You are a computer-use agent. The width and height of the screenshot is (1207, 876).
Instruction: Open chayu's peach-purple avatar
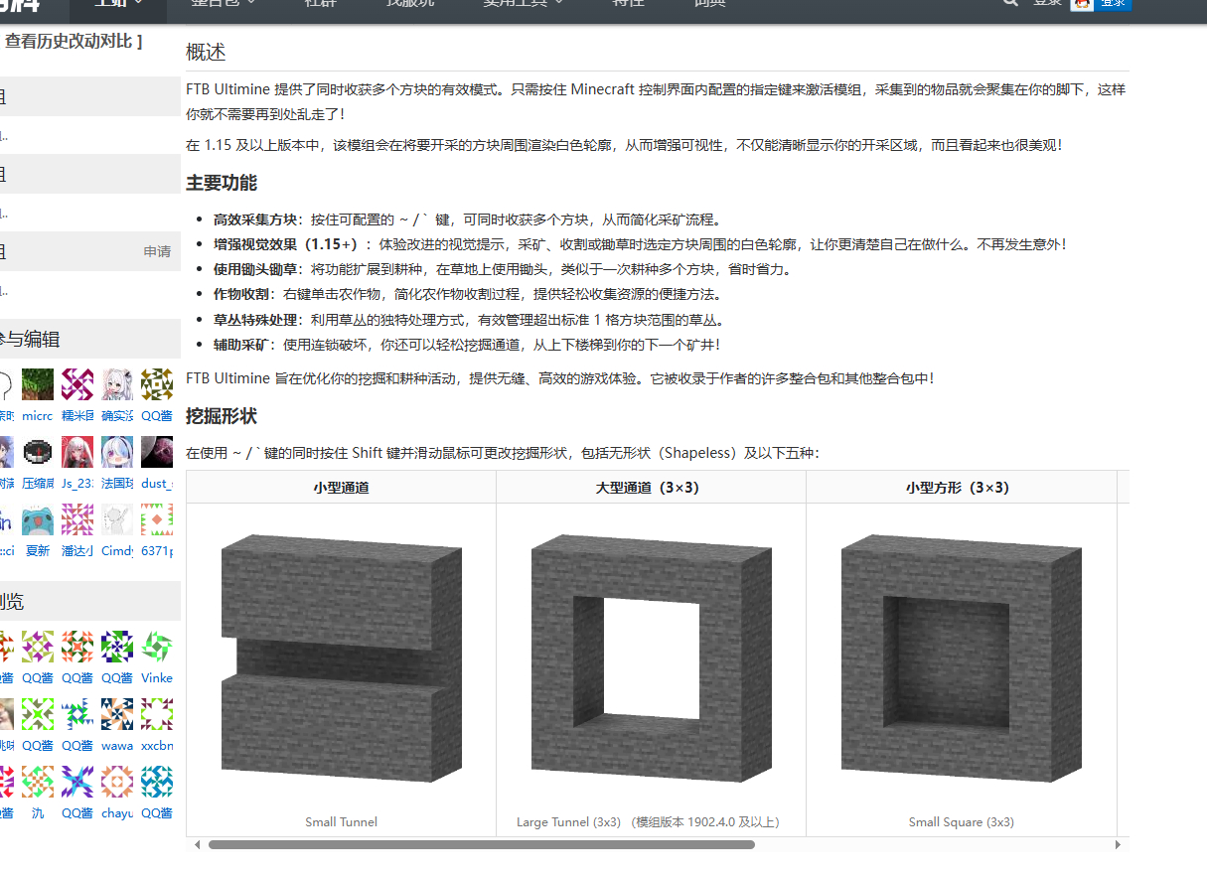(x=117, y=782)
